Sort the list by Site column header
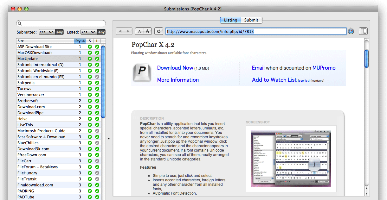387x200 pixels. (44, 41)
